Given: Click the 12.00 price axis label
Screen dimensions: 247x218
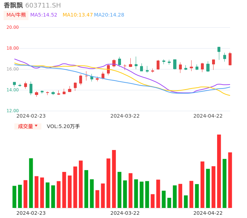Looking at the screenshot, I should tap(13, 111).
